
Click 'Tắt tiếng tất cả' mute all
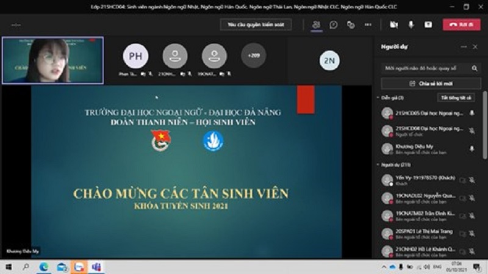(x=456, y=98)
